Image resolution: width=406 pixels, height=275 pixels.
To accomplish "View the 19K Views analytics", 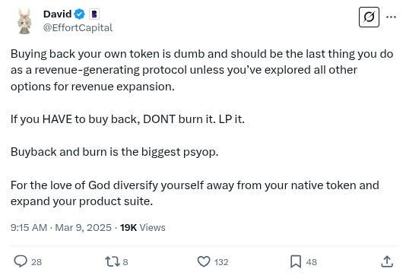I will point(143,228).
